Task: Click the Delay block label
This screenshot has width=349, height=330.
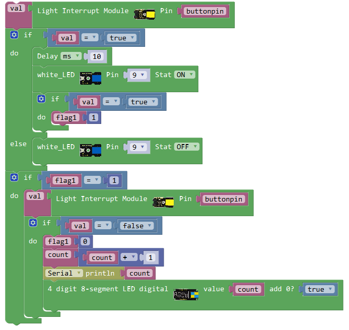Action: click(x=47, y=56)
